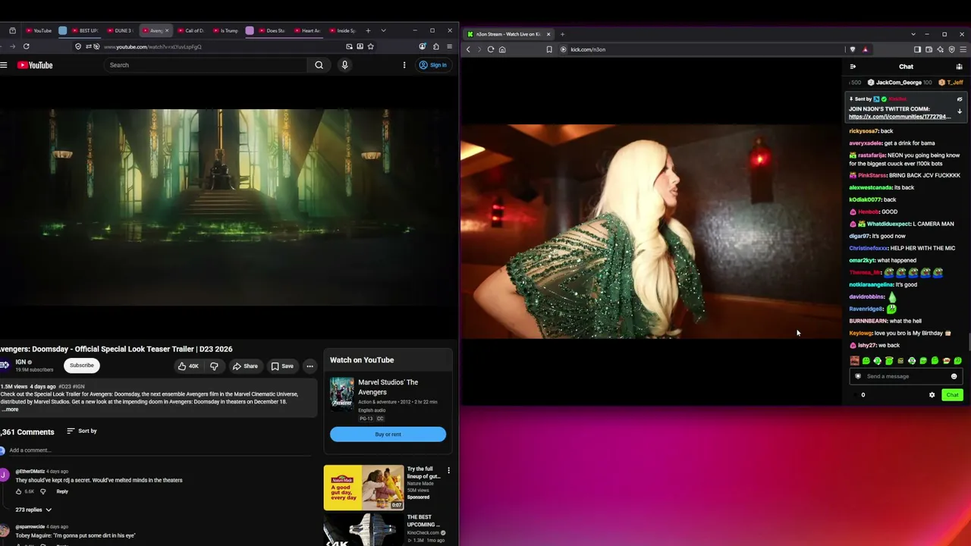This screenshot has width=971, height=546.
Task: Open more actions menu beside Save
Action: coord(310,366)
